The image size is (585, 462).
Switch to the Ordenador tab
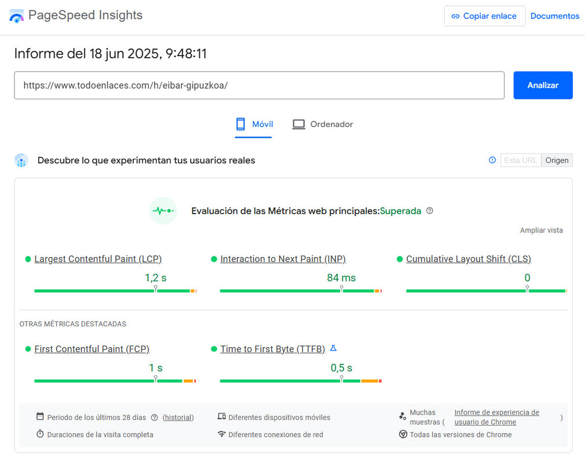pyautogui.click(x=322, y=124)
